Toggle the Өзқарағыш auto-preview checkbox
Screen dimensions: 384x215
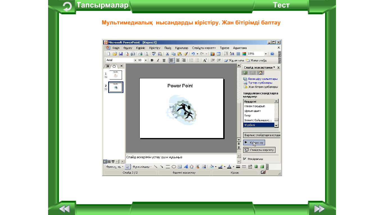click(245, 159)
